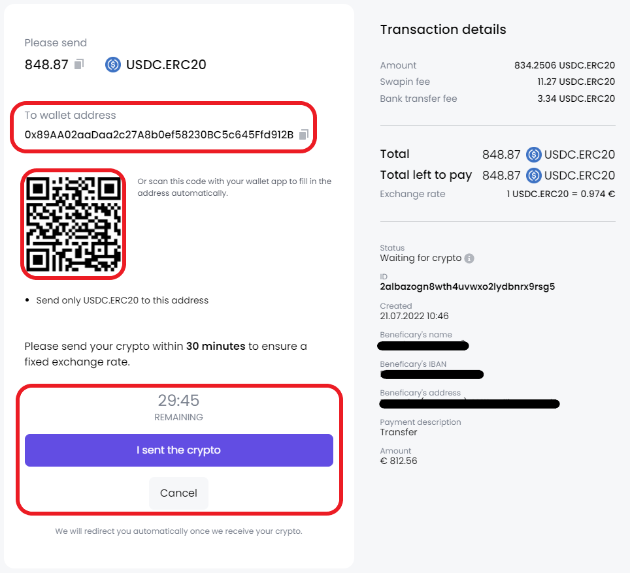Viewport: 630px width, 573px height.
Task: Cancel the crypto transaction
Action: click(179, 493)
